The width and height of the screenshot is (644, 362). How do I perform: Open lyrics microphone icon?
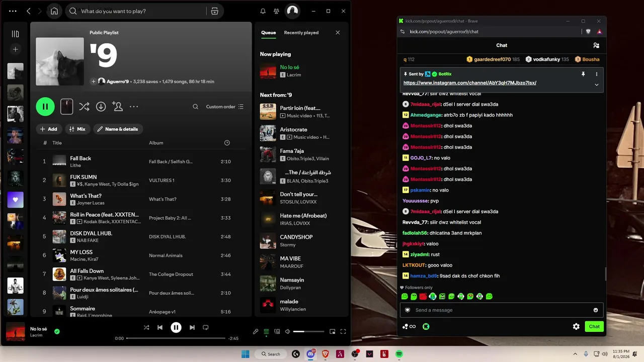click(256, 331)
